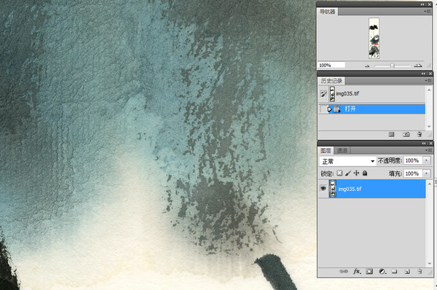Delete layer using Layers trash icon
Screen dimensions: 437x290
tap(420, 271)
